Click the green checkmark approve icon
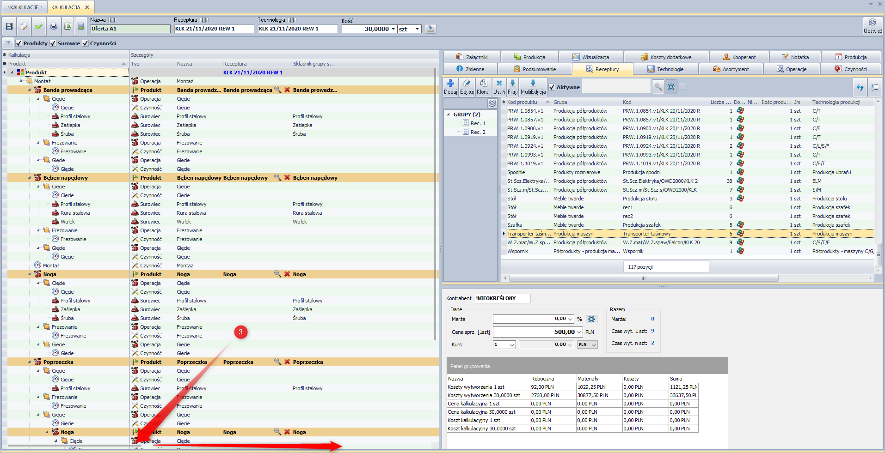The image size is (885, 453). pos(39,27)
